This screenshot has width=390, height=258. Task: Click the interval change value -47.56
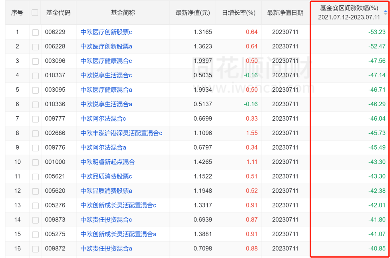[377, 61]
